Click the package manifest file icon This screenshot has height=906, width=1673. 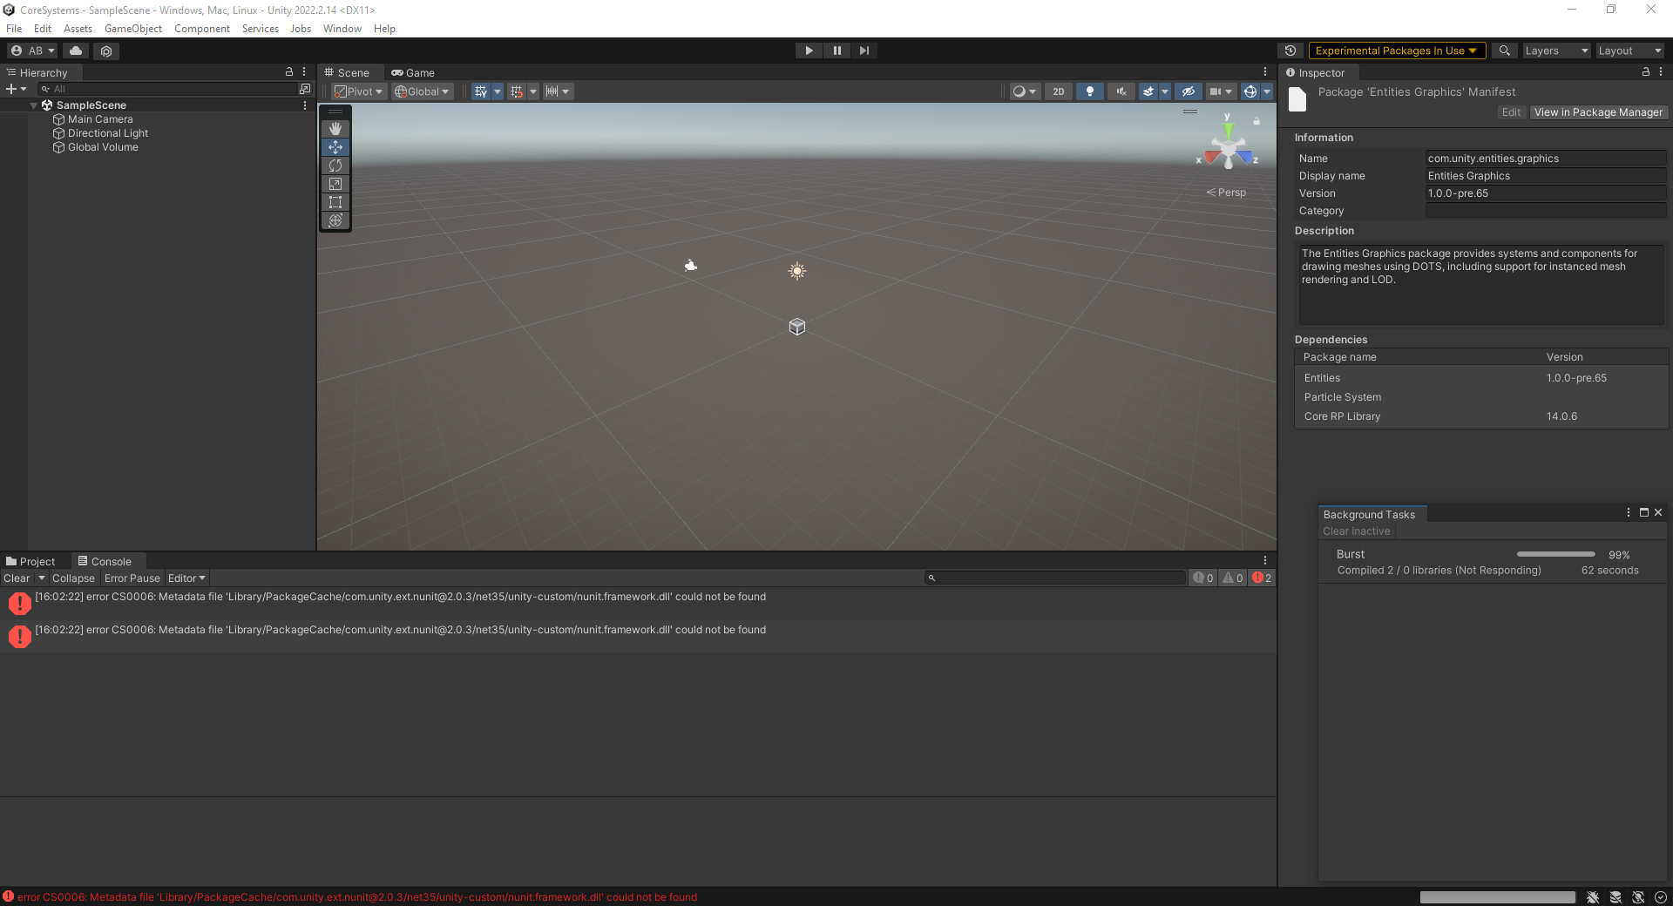[x=1297, y=100]
